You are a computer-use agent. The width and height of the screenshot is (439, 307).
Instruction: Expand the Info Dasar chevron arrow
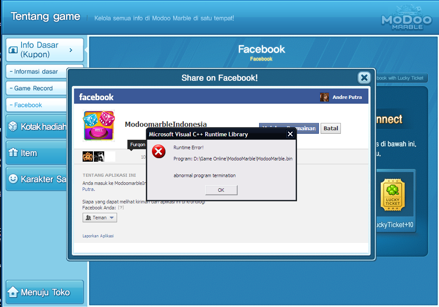click(x=71, y=50)
